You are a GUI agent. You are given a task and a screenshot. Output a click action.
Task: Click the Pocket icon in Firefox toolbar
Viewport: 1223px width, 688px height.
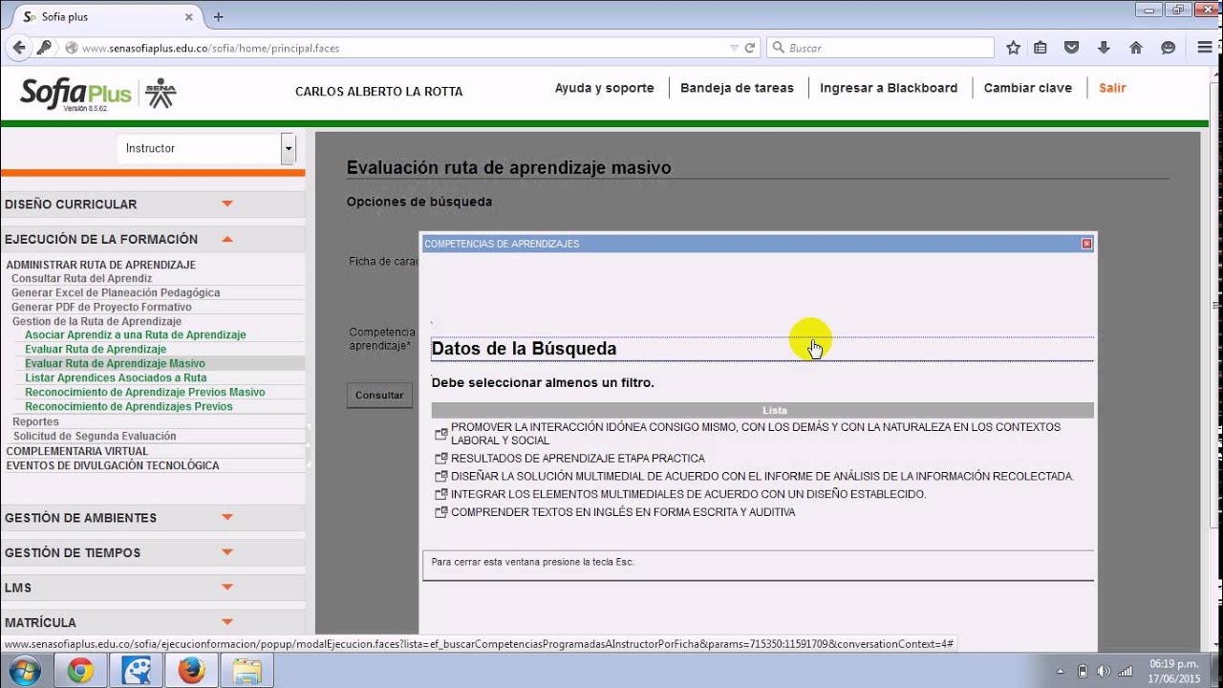coord(1072,48)
